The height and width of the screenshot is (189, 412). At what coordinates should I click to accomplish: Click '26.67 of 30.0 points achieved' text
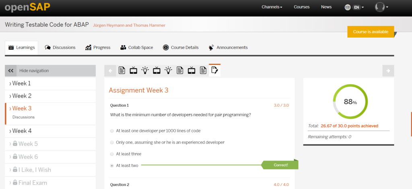click(x=350, y=126)
